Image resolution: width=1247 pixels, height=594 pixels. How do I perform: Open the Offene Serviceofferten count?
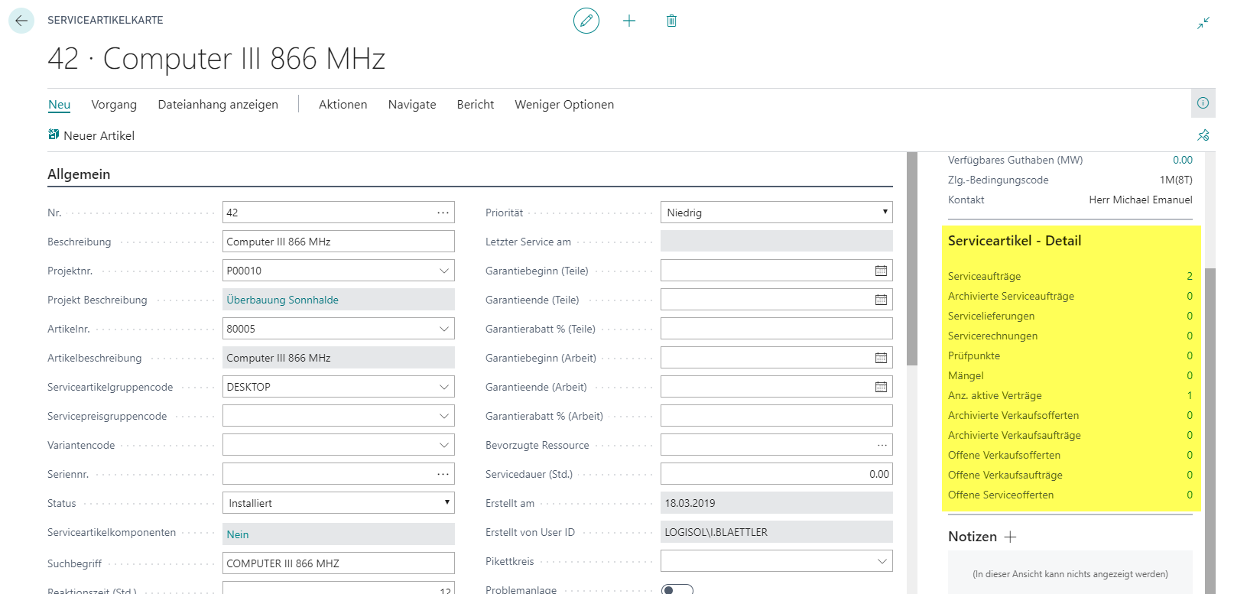[1190, 495]
